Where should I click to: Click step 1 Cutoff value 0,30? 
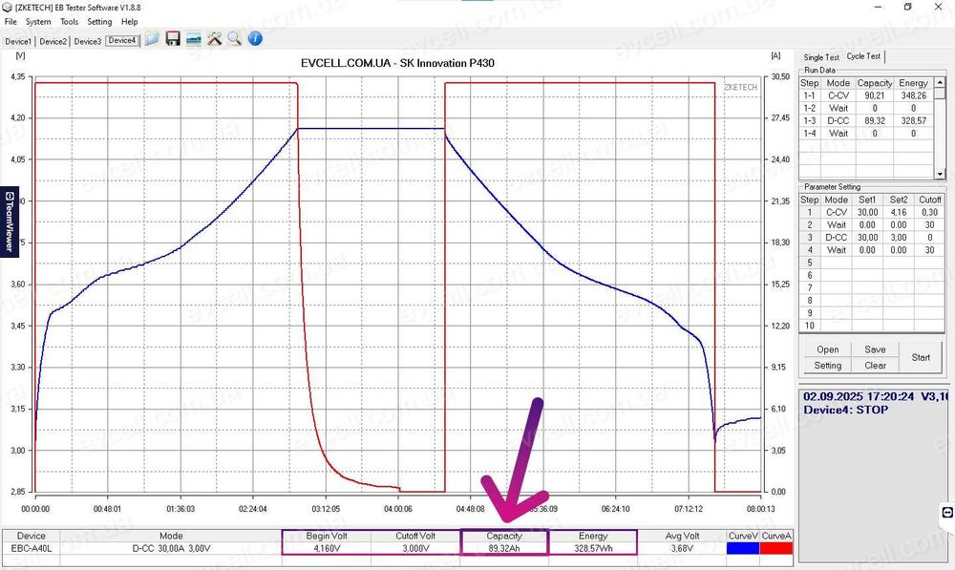(x=929, y=213)
